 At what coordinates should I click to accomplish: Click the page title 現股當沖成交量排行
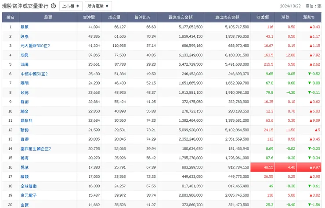click(x=25, y=6)
